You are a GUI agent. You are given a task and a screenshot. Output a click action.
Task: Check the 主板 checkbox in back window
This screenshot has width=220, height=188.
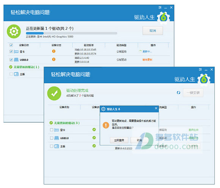(x=11, y=74)
